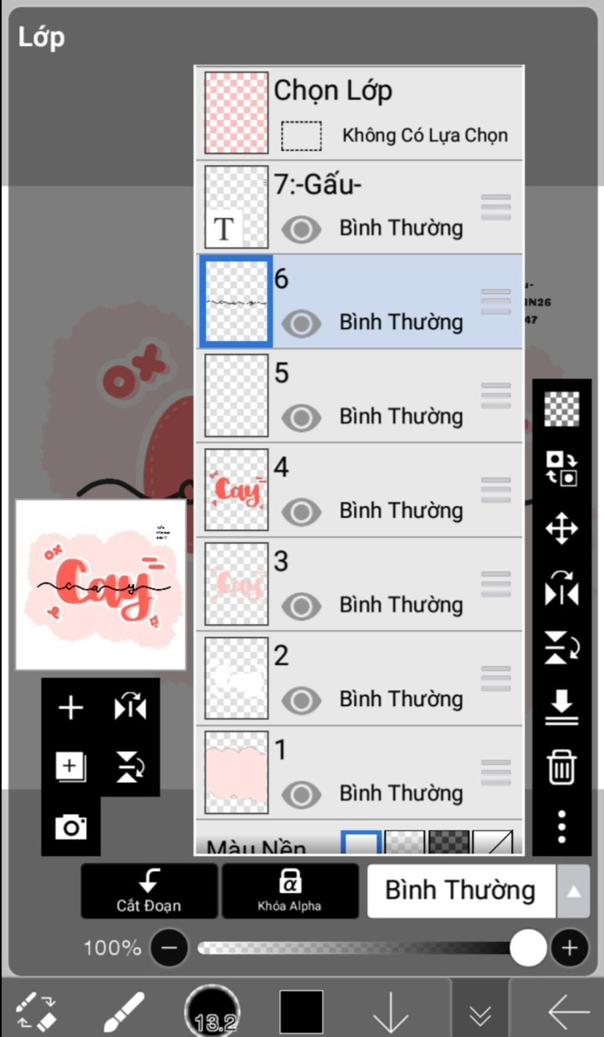The image size is (604, 1037).
Task: Expand blend mode list with triangle arrow
Action: click(573, 891)
